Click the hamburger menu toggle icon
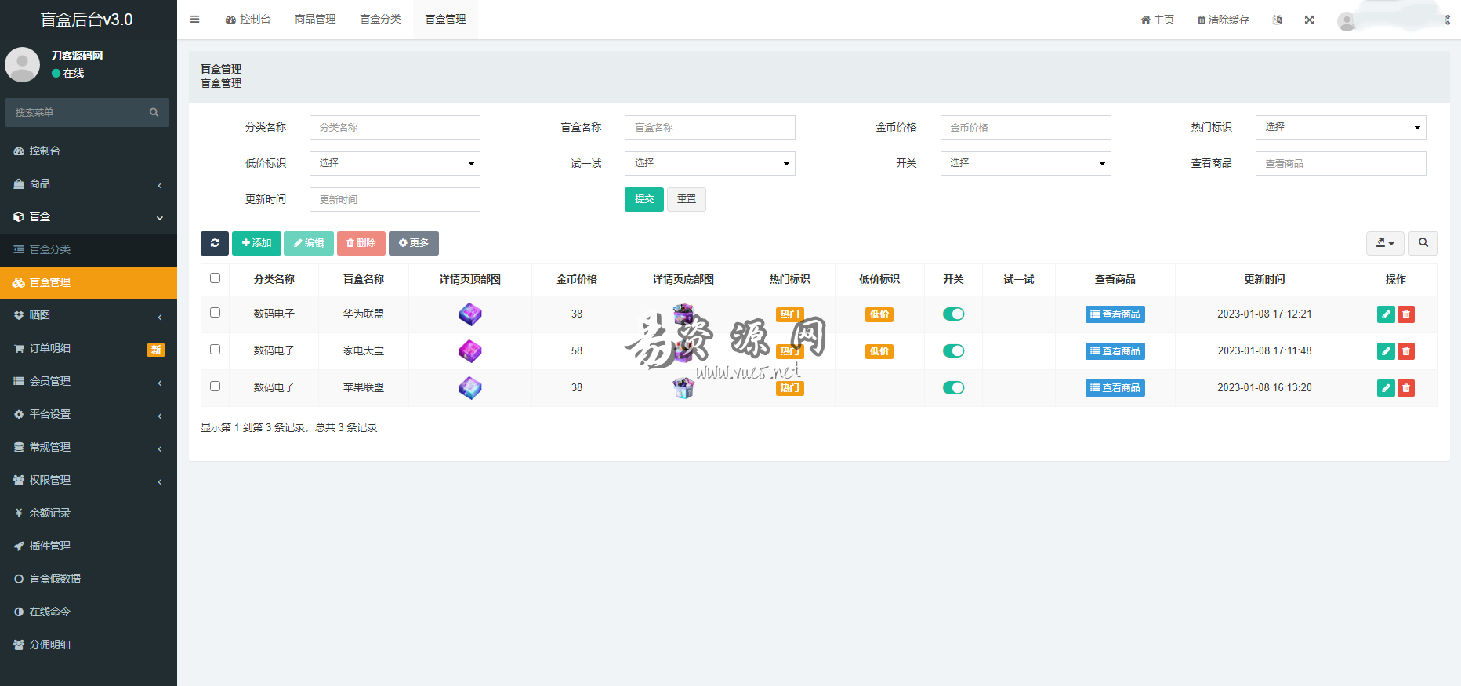Screen dimensions: 1461x686 (x=194, y=20)
